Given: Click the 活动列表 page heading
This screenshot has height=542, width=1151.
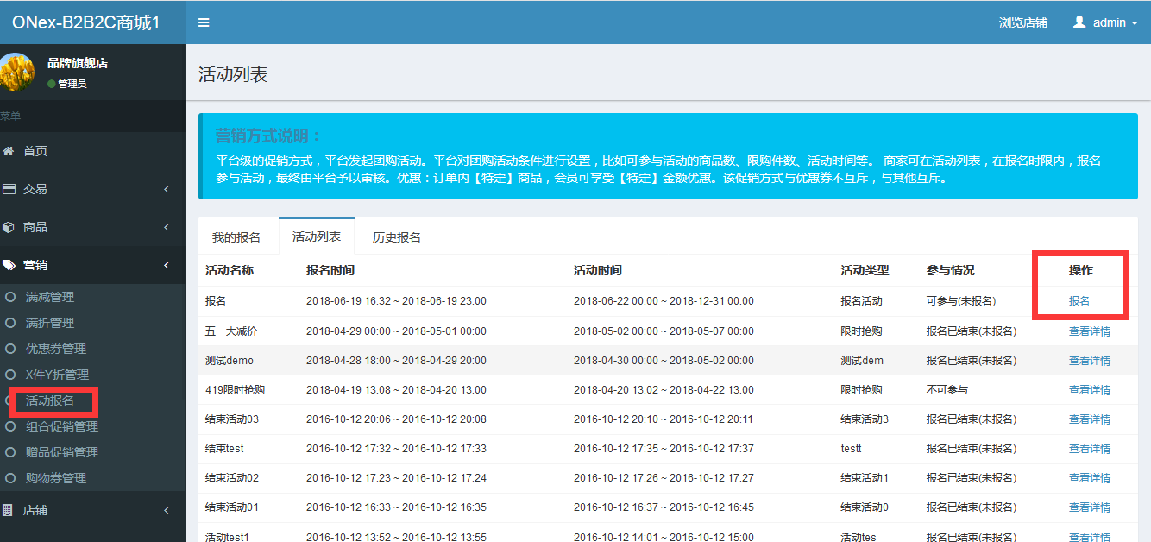Looking at the screenshot, I should tap(233, 74).
